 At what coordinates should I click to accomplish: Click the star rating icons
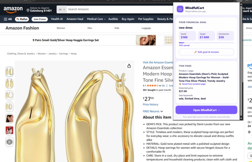click(x=152, y=86)
